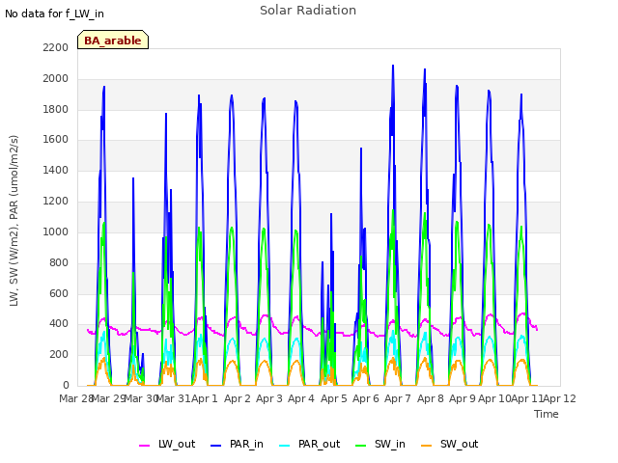Click the low PAR_in peak on Apr 5

click(x=331, y=214)
